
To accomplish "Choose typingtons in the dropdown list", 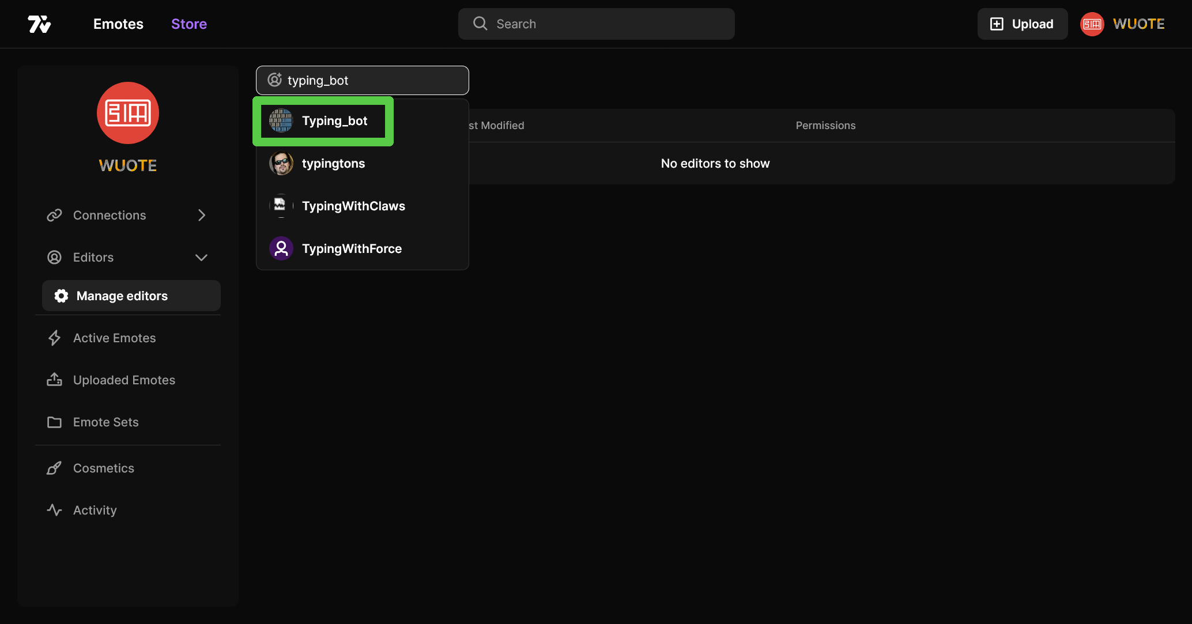I will tap(333, 164).
